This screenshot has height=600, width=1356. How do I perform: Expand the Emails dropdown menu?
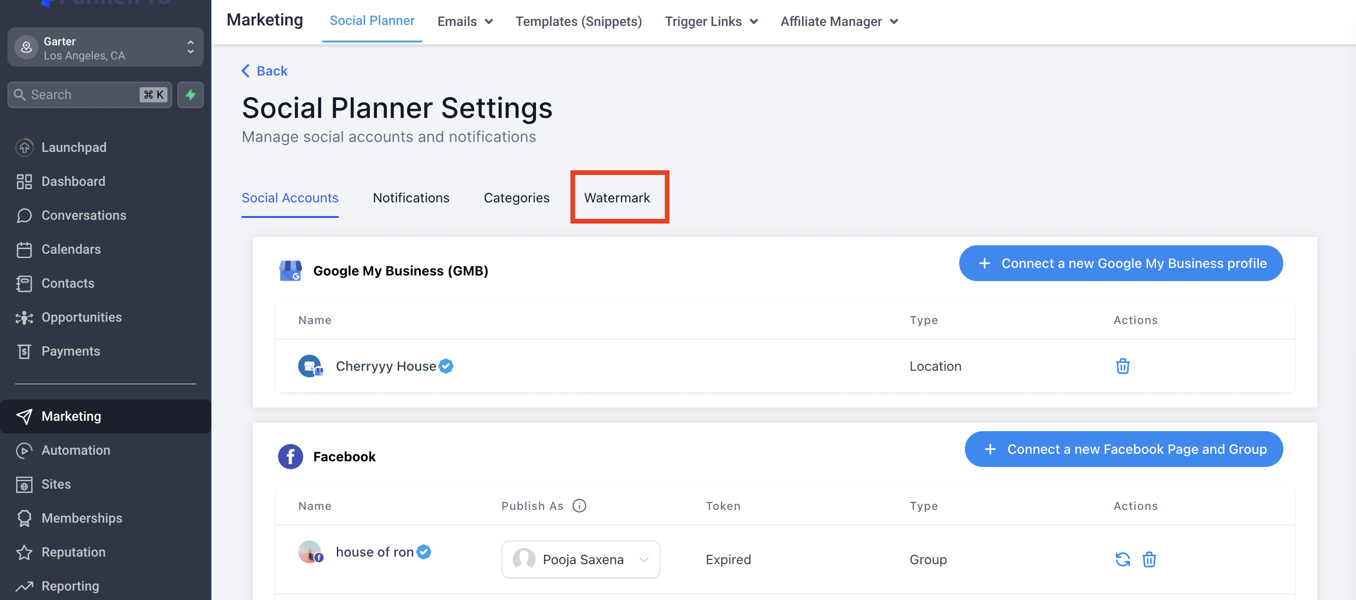click(465, 22)
